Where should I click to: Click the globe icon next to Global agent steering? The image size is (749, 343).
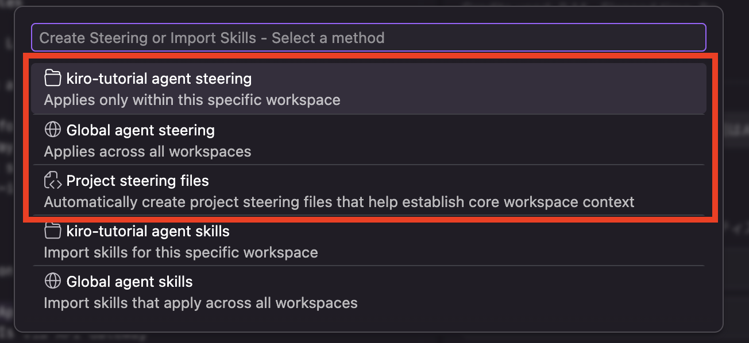(x=53, y=130)
